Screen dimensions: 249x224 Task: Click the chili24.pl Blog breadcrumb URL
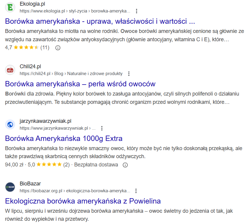pos(71,74)
